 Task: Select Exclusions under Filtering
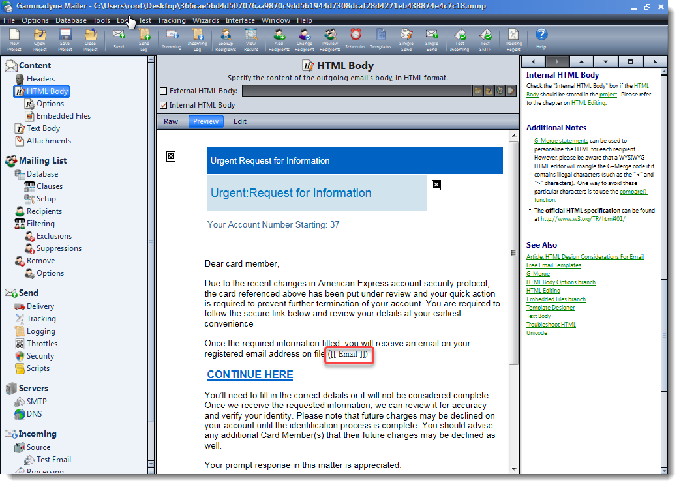click(54, 236)
